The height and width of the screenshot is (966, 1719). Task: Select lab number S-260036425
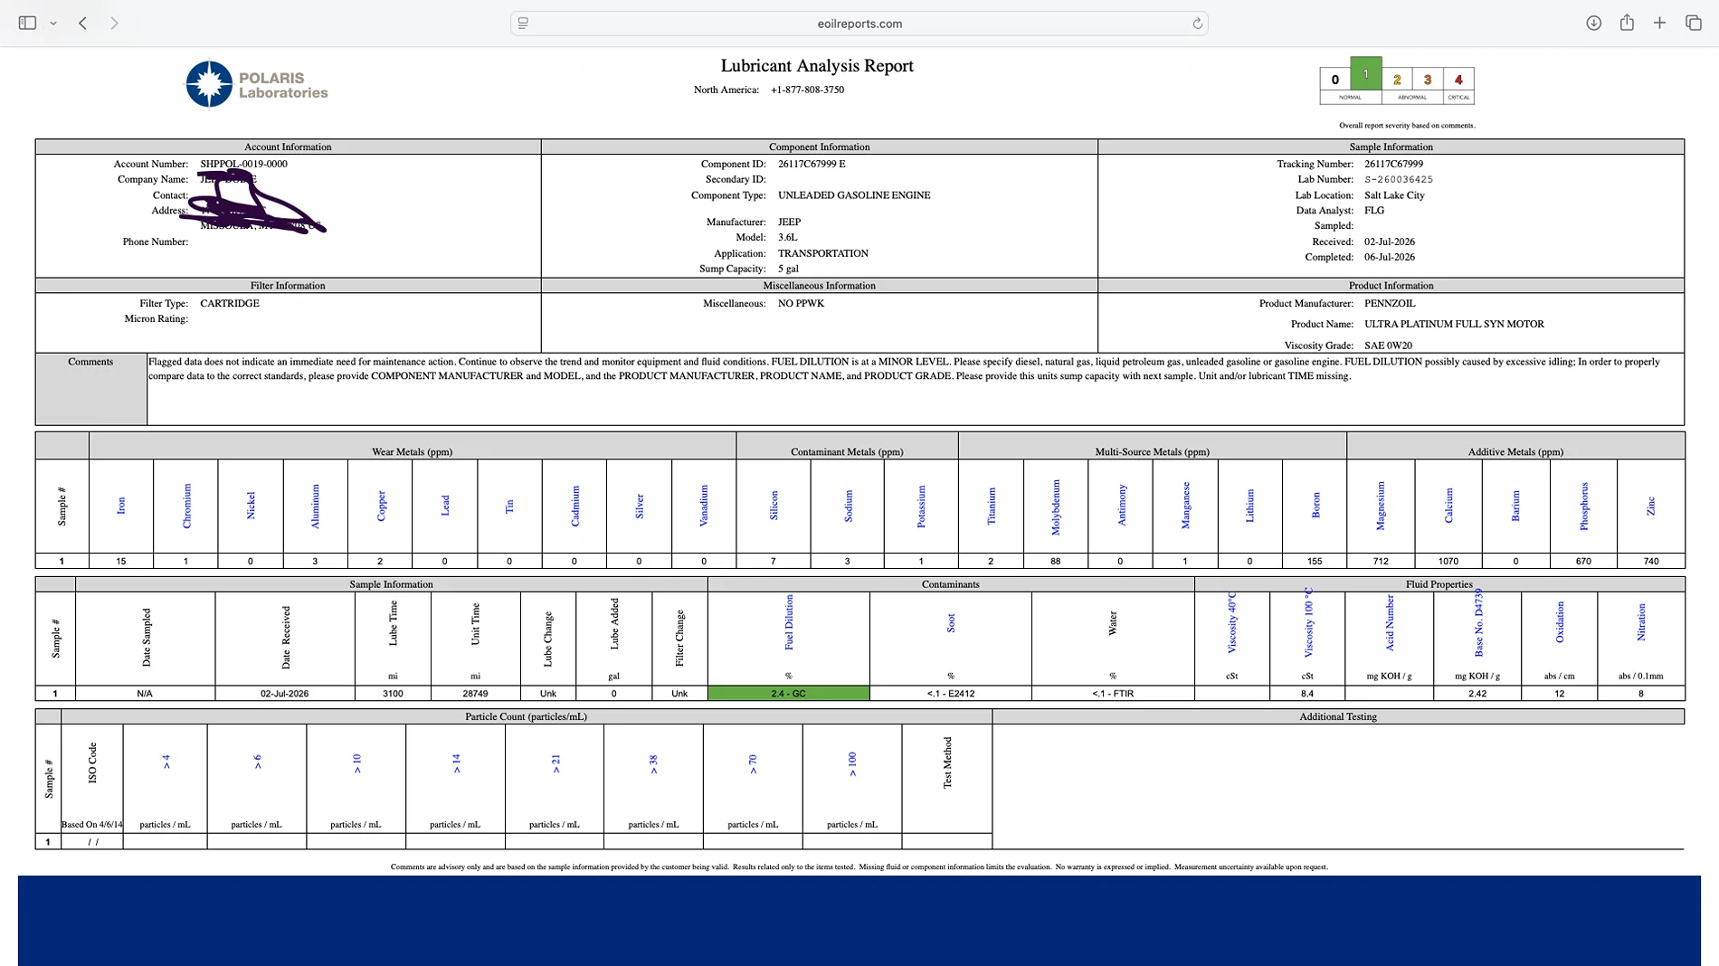1398,179
